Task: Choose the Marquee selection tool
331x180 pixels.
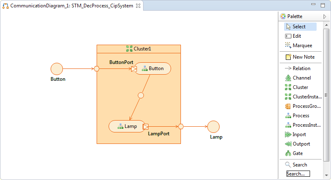Action: 302,46
